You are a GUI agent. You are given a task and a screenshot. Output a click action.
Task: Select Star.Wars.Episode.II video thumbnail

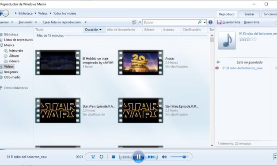coord(58,110)
